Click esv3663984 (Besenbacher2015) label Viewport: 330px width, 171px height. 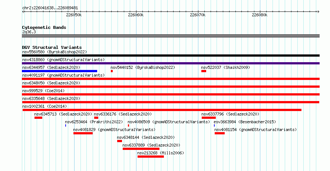coord(245,122)
